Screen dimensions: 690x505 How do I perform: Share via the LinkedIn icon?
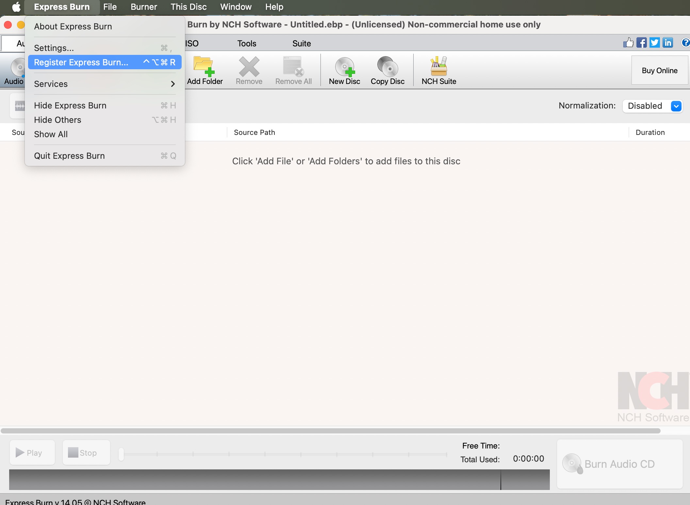(668, 43)
